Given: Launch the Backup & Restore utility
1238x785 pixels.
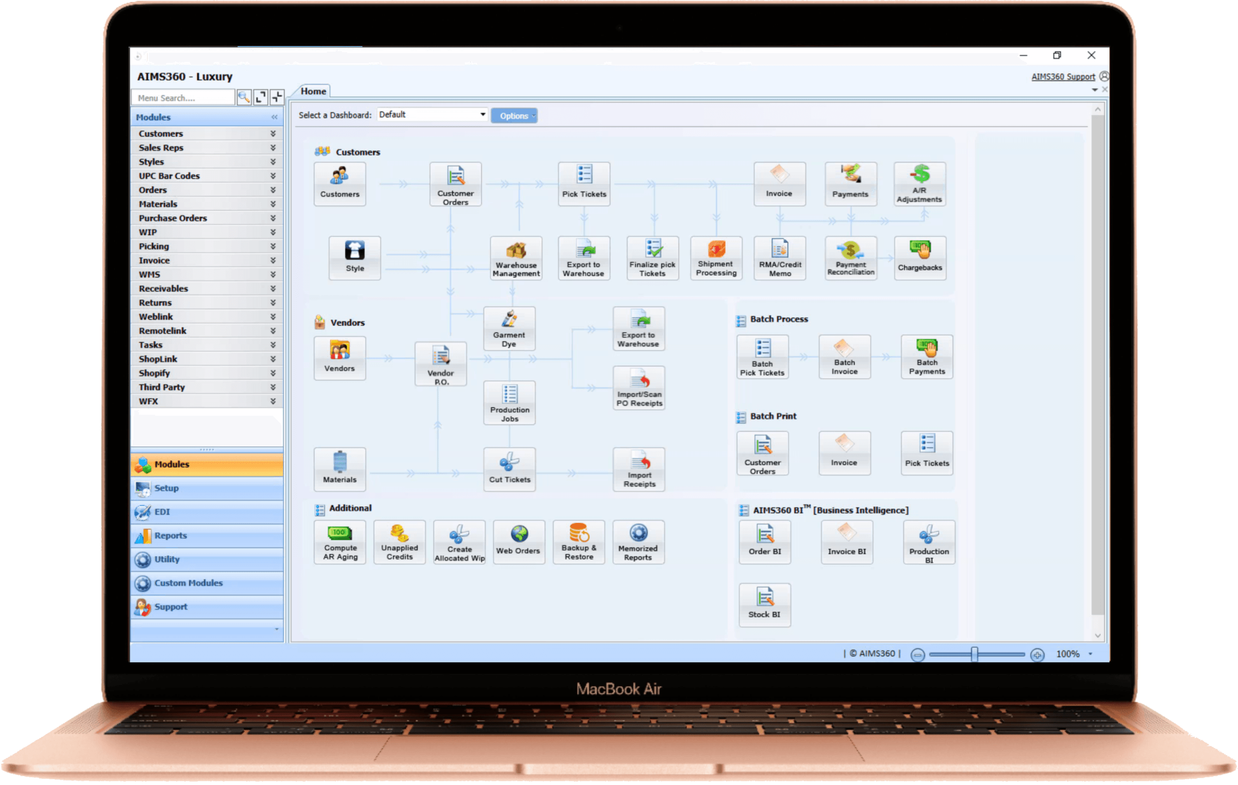Looking at the screenshot, I should pos(578,542).
